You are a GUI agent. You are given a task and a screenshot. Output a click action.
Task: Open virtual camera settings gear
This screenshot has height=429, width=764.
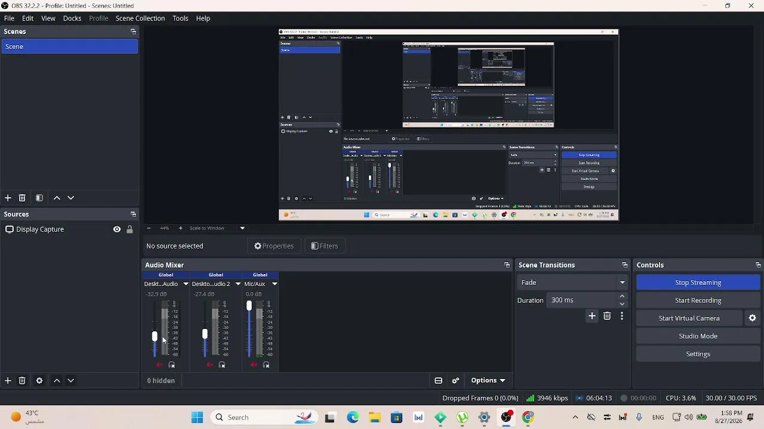tap(752, 318)
